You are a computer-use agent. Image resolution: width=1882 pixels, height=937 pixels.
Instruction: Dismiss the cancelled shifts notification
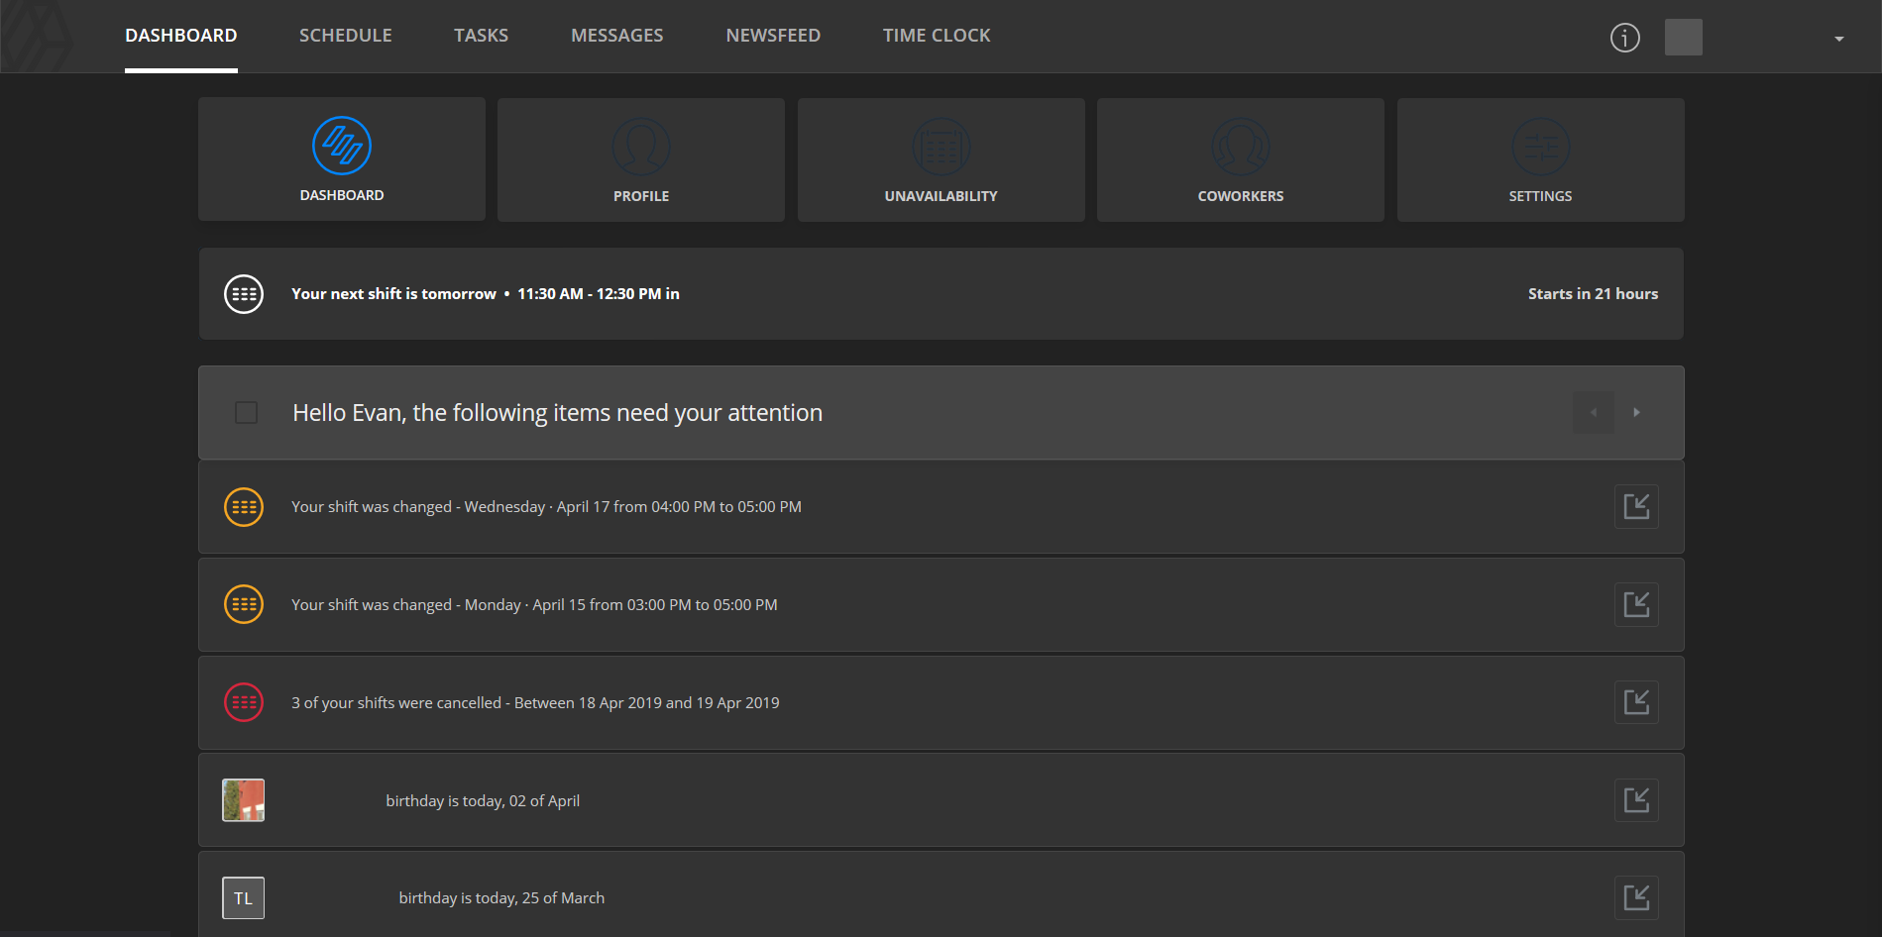(x=1636, y=702)
